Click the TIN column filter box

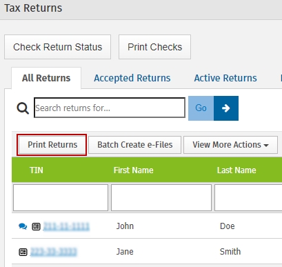61,197
